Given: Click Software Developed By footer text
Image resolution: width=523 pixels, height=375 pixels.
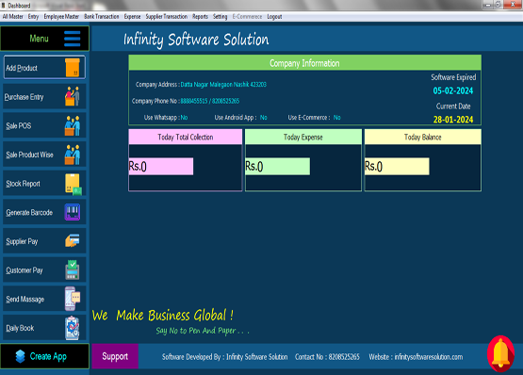Looking at the screenshot, I should 225,357.
